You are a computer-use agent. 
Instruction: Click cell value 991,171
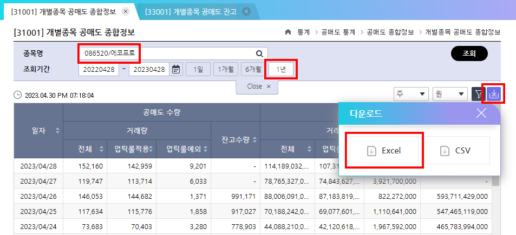click(x=244, y=196)
